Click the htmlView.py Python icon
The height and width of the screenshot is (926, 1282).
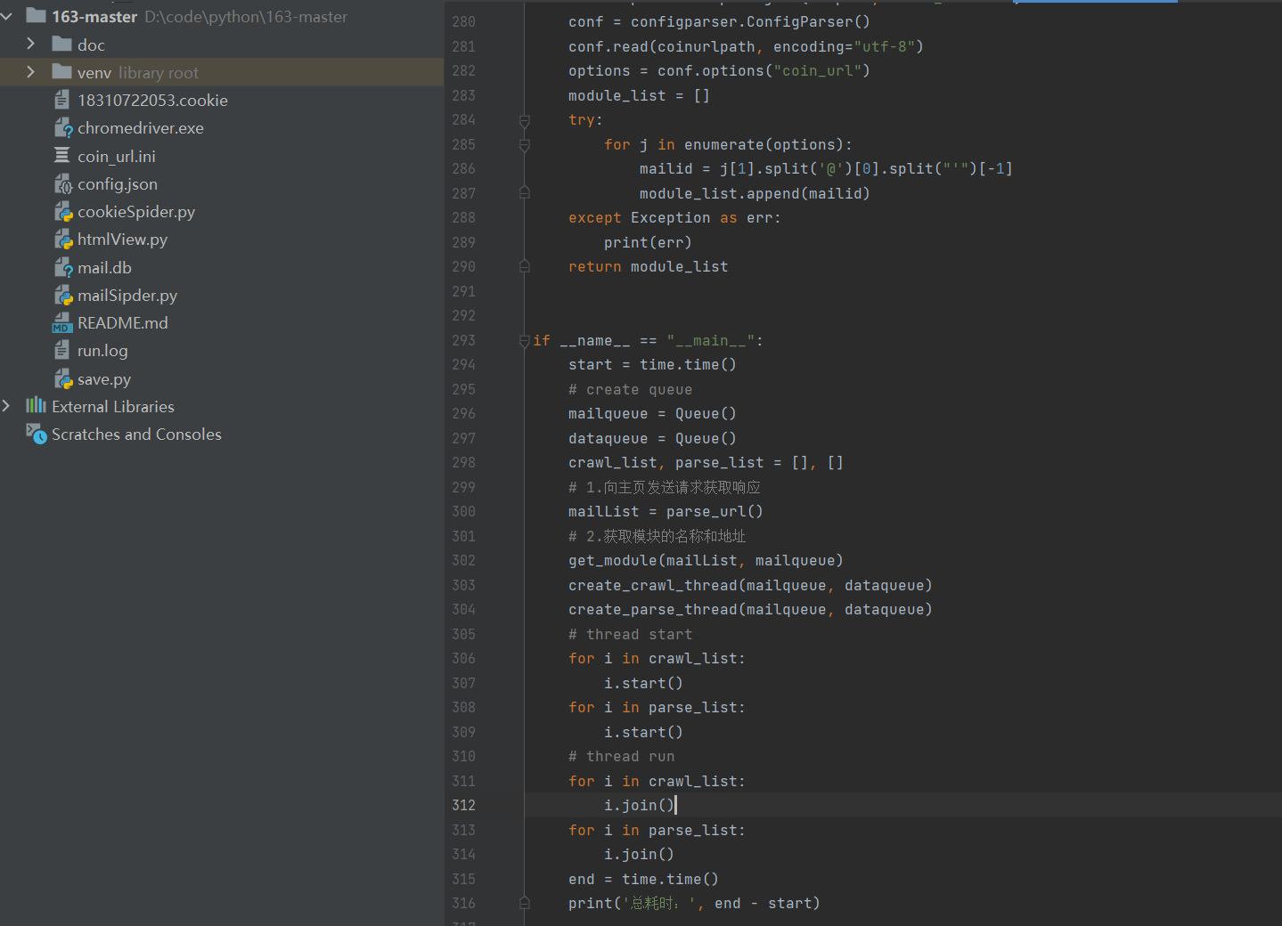coord(62,239)
